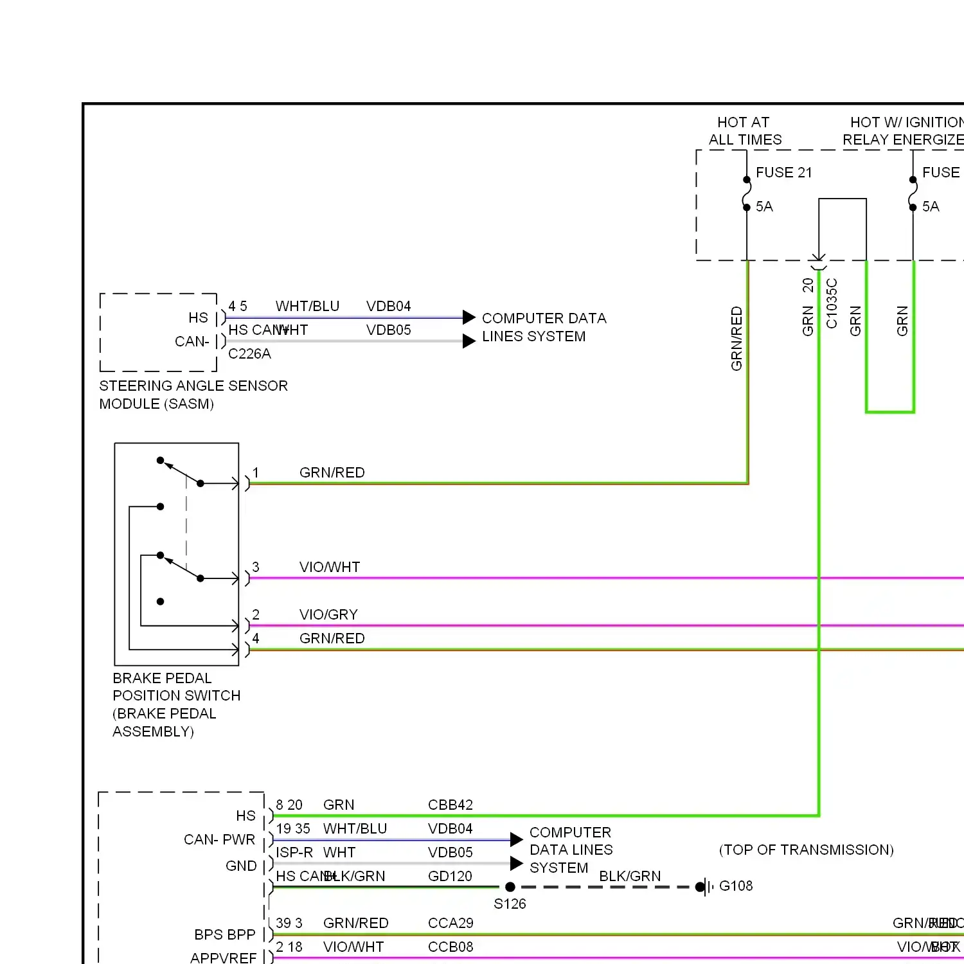Select the CCA29 circuit code

451,923
